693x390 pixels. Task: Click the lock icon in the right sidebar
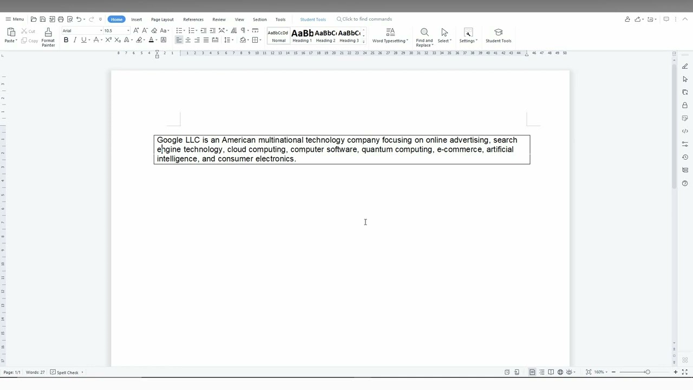(x=685, y=105)
